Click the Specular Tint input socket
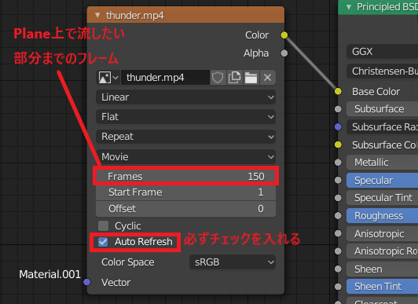418x304 pixels. coord(338,198)
